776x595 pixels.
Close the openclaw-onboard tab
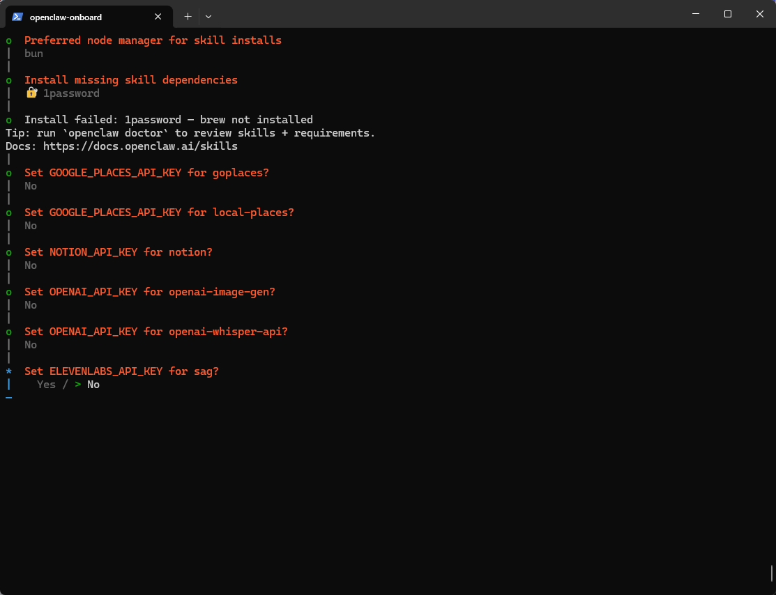[158, 17]
